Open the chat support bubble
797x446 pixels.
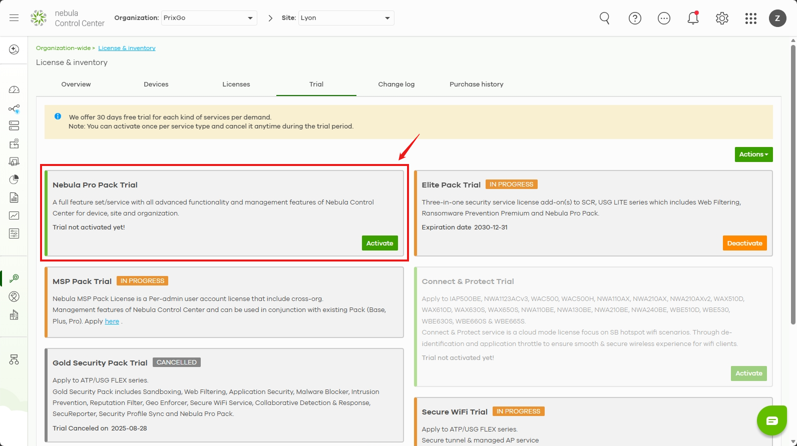click(772, 420)
